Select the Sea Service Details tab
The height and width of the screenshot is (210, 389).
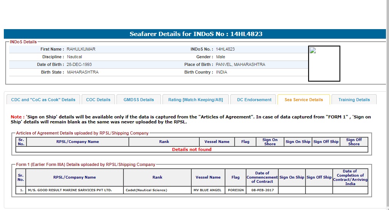pos(304,100)
